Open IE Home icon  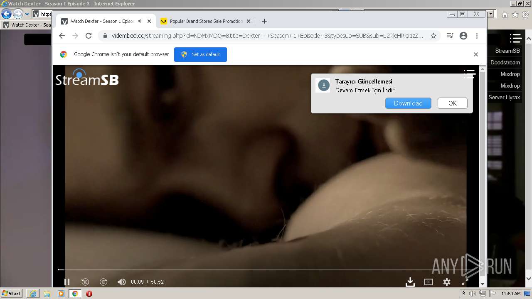[505, 15]
